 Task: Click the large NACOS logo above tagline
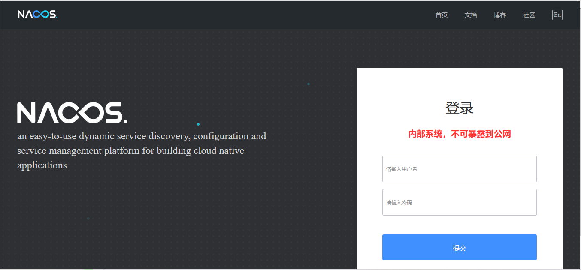tap(72, 113)
